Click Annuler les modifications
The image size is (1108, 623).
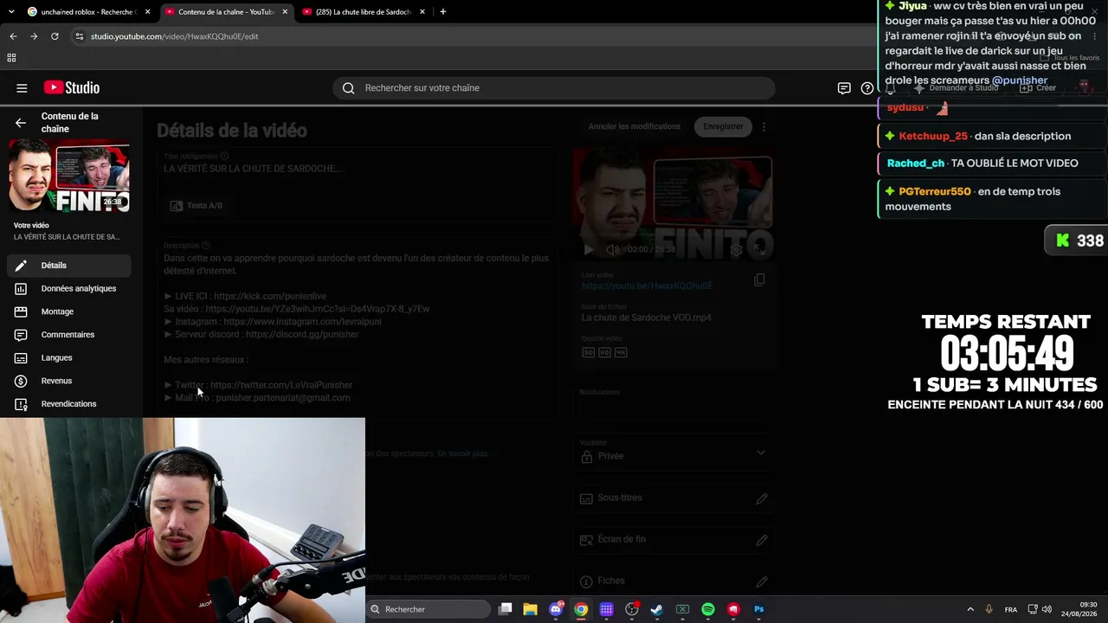635,126
